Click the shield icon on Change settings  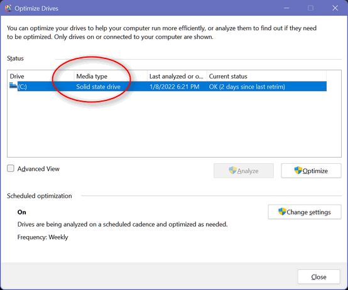[x=282, y=212]
